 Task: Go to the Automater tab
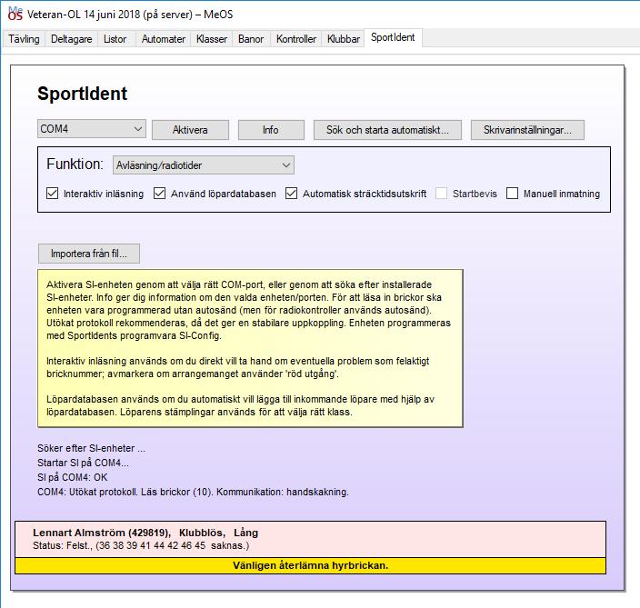164,39
